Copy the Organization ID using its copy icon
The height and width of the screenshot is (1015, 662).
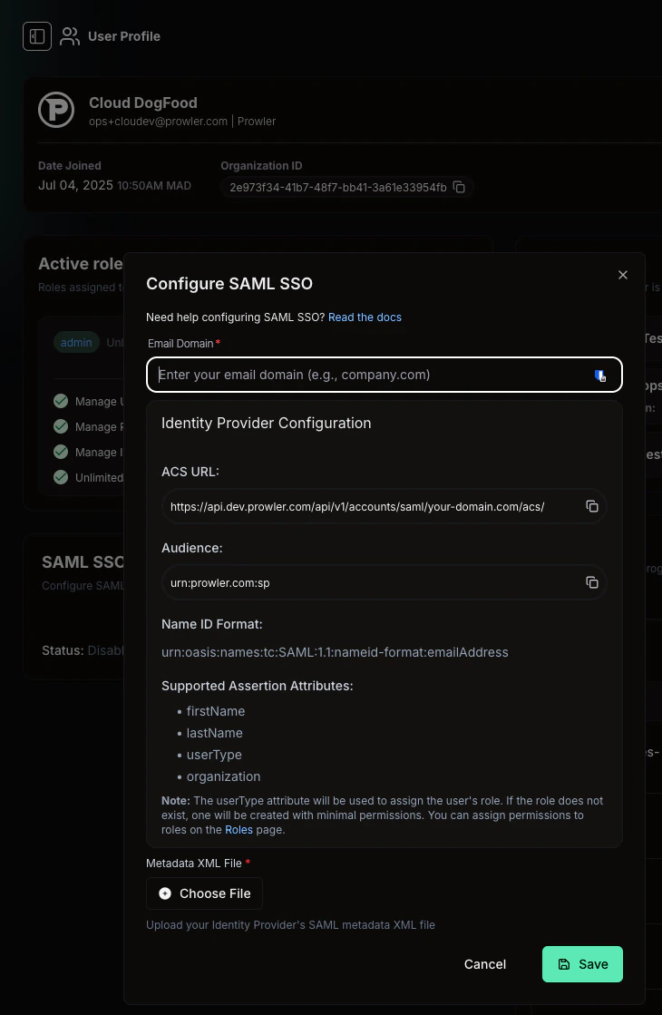[459, 187]
